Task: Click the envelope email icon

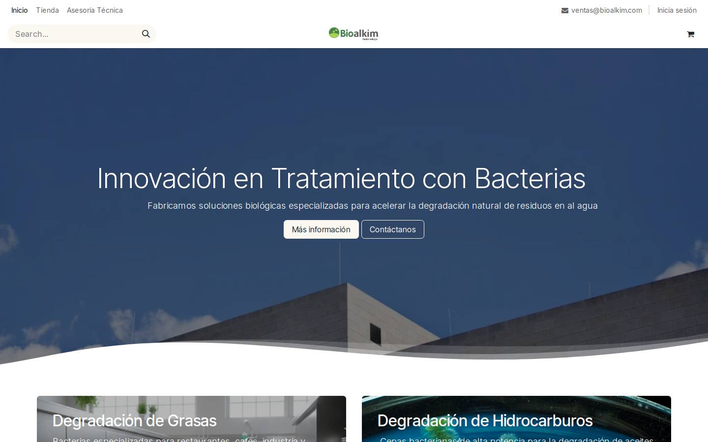Action: (565, 10)
